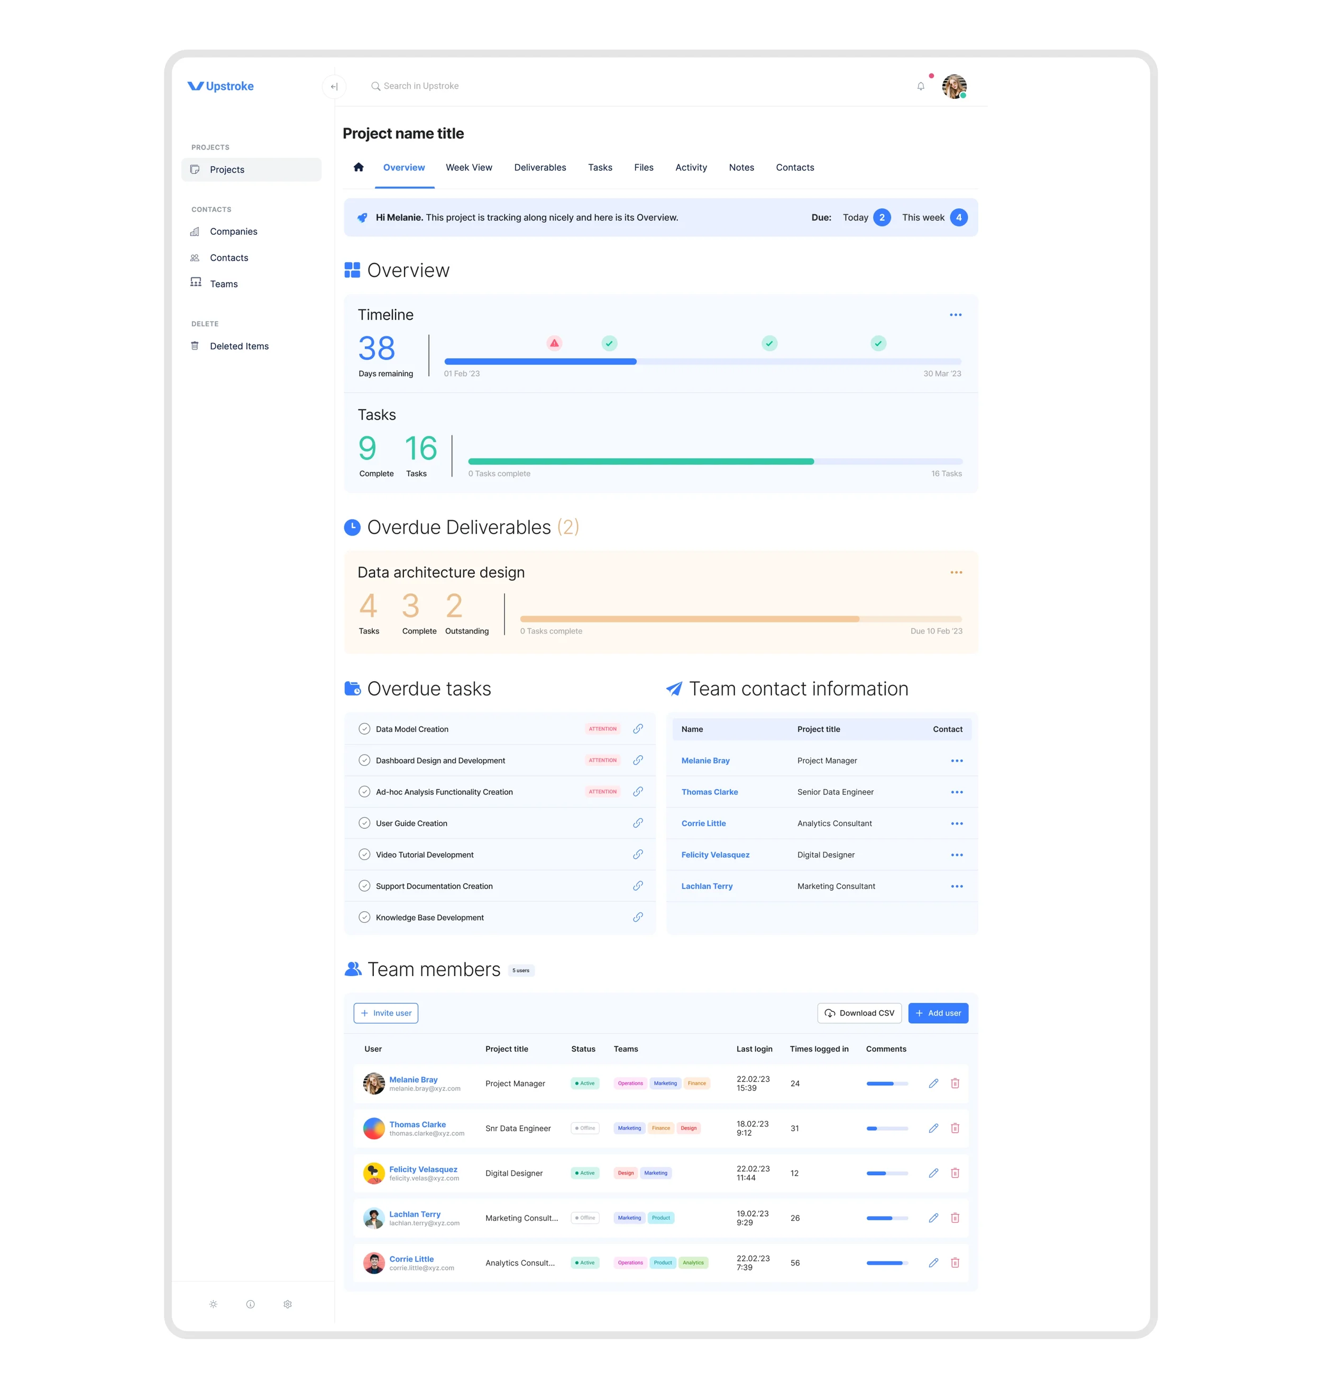The height and width of the screenshot is (1382, 1322).
Task: Click the Invite user button
Action: pos(385,1013)
